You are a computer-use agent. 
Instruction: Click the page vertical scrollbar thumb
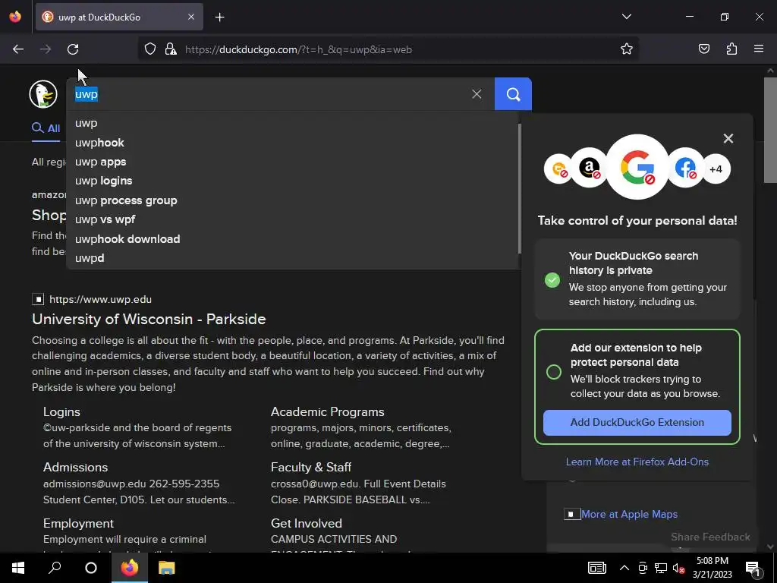[770, 130]
